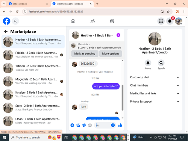Open site information icon in address bar

click(25, 12)
